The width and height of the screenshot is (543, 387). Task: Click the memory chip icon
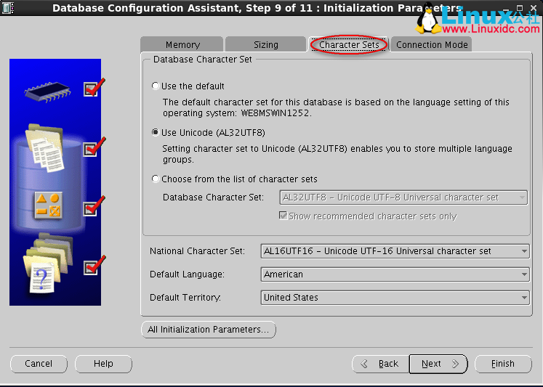click(x=47, y=91)
